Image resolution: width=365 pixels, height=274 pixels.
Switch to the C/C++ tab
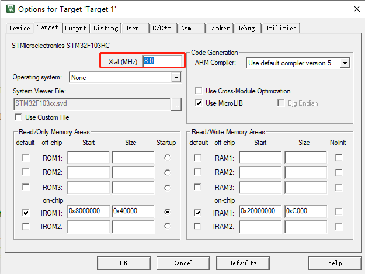[x=162, y=28]
